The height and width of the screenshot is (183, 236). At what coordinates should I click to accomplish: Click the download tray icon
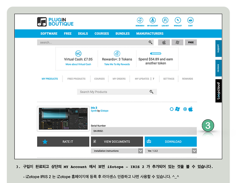(149, 141)
